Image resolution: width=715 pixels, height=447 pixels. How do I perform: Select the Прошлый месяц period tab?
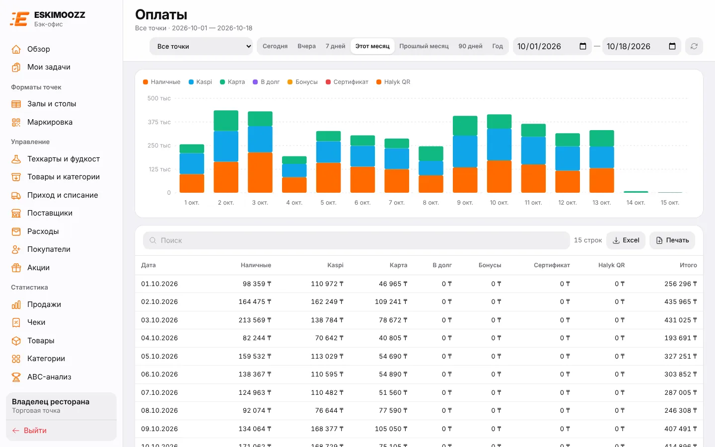[424, 46]
